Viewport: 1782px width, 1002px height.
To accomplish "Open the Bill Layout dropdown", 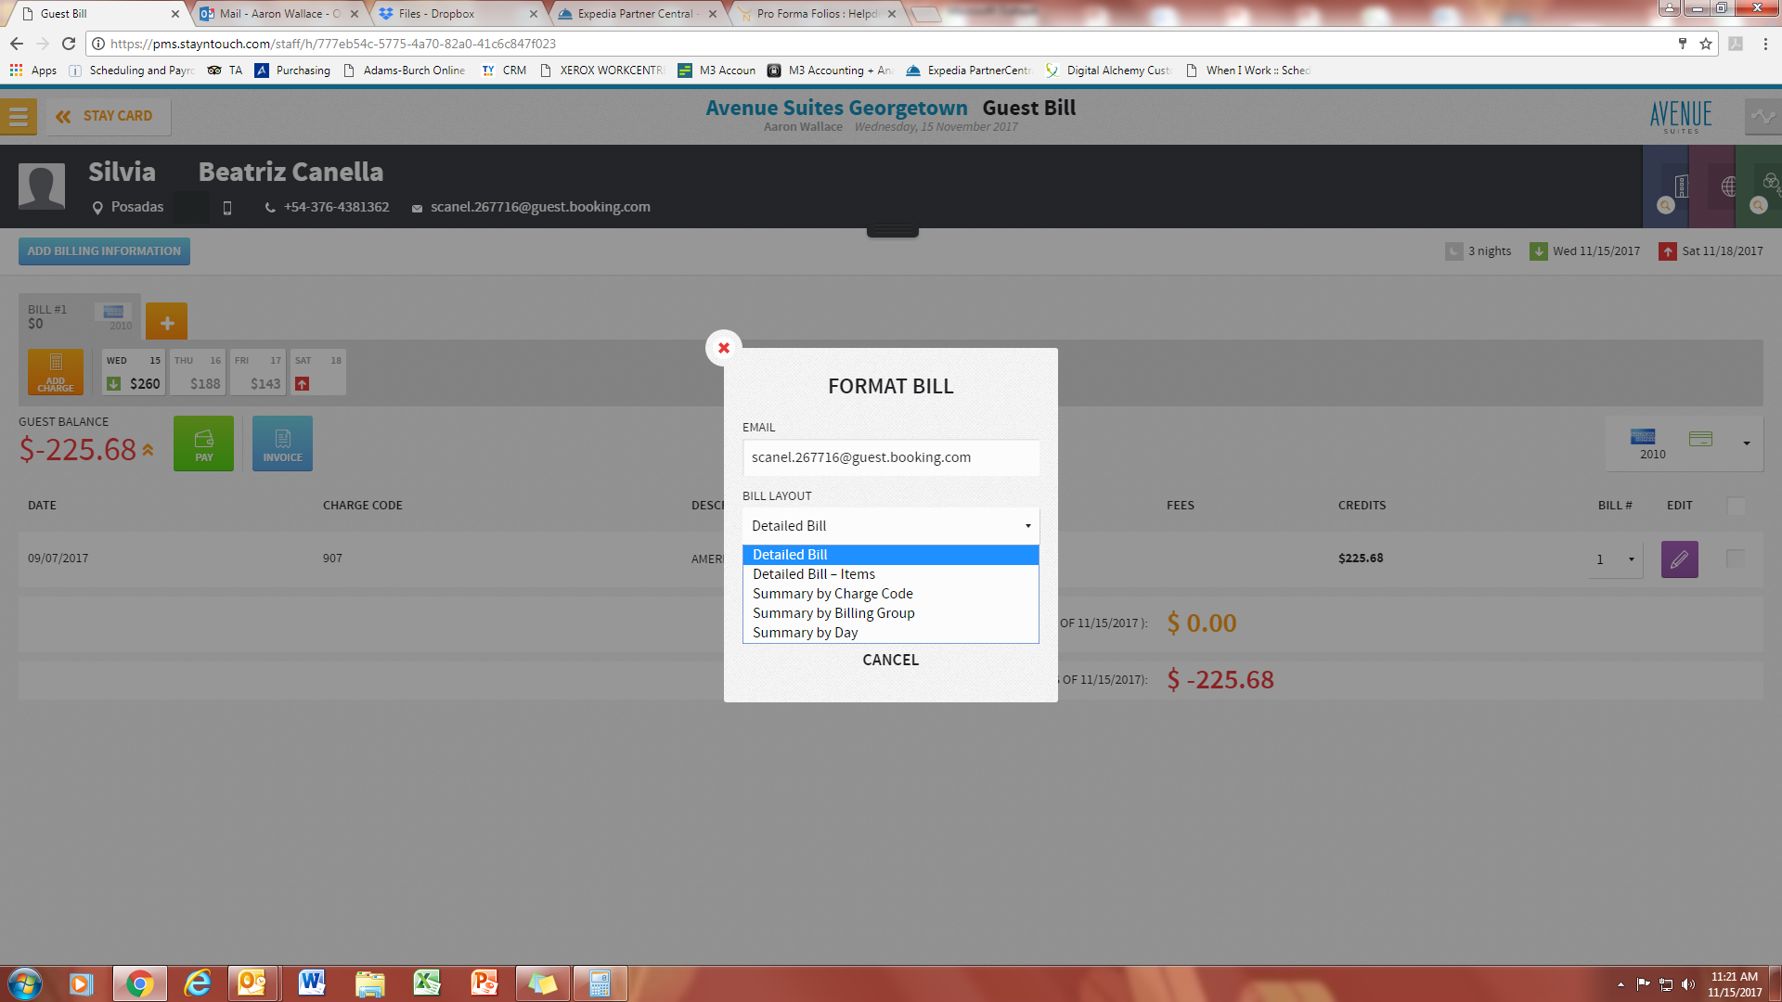I will (x=890, y=526).
